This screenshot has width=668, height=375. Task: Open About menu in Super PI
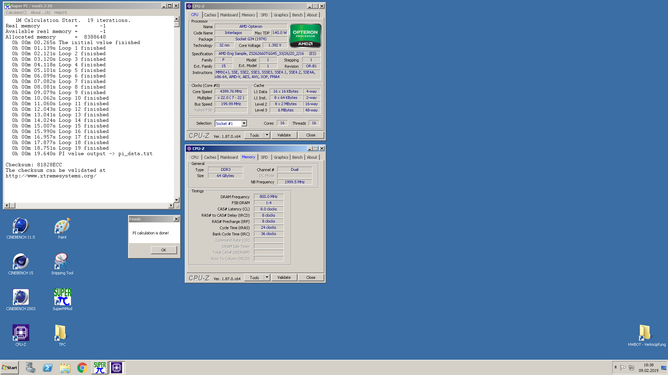40,12
